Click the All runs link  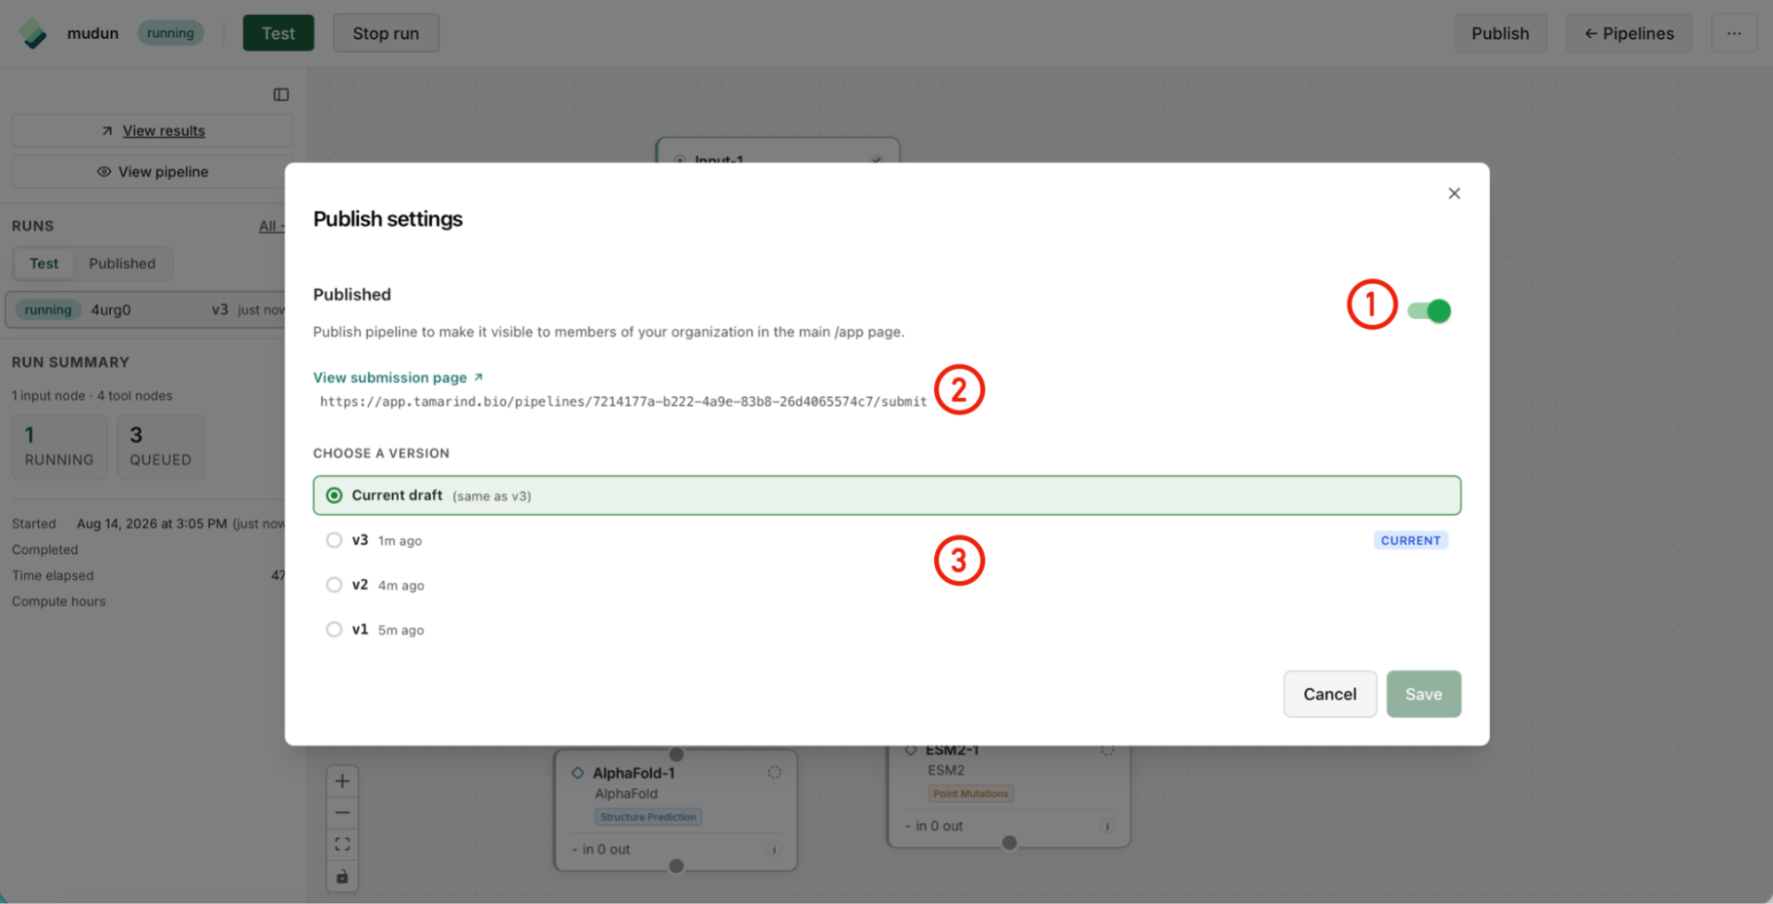click(270, 226)
